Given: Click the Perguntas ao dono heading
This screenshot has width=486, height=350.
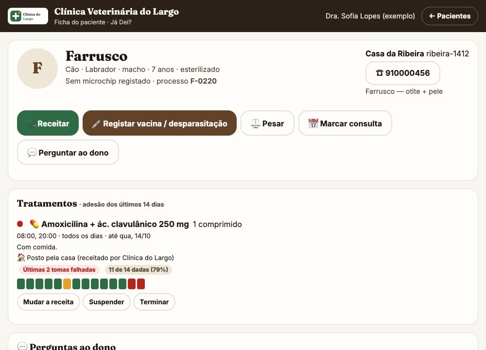Looking at the screenshot, I should 72,346.
